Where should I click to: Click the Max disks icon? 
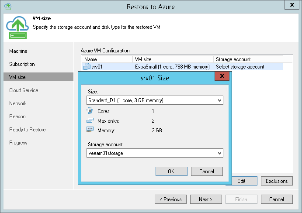[90, 120]
